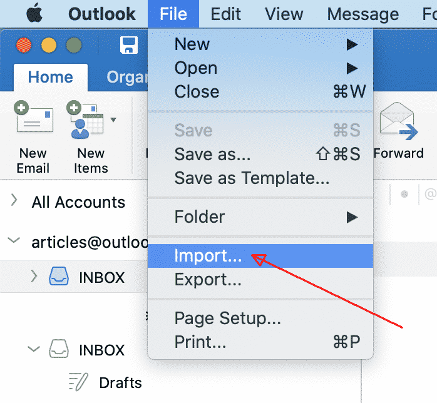This screenshot has width=437, height=403.
Task: Choose Save as Template... item
Action: point(260,178)
